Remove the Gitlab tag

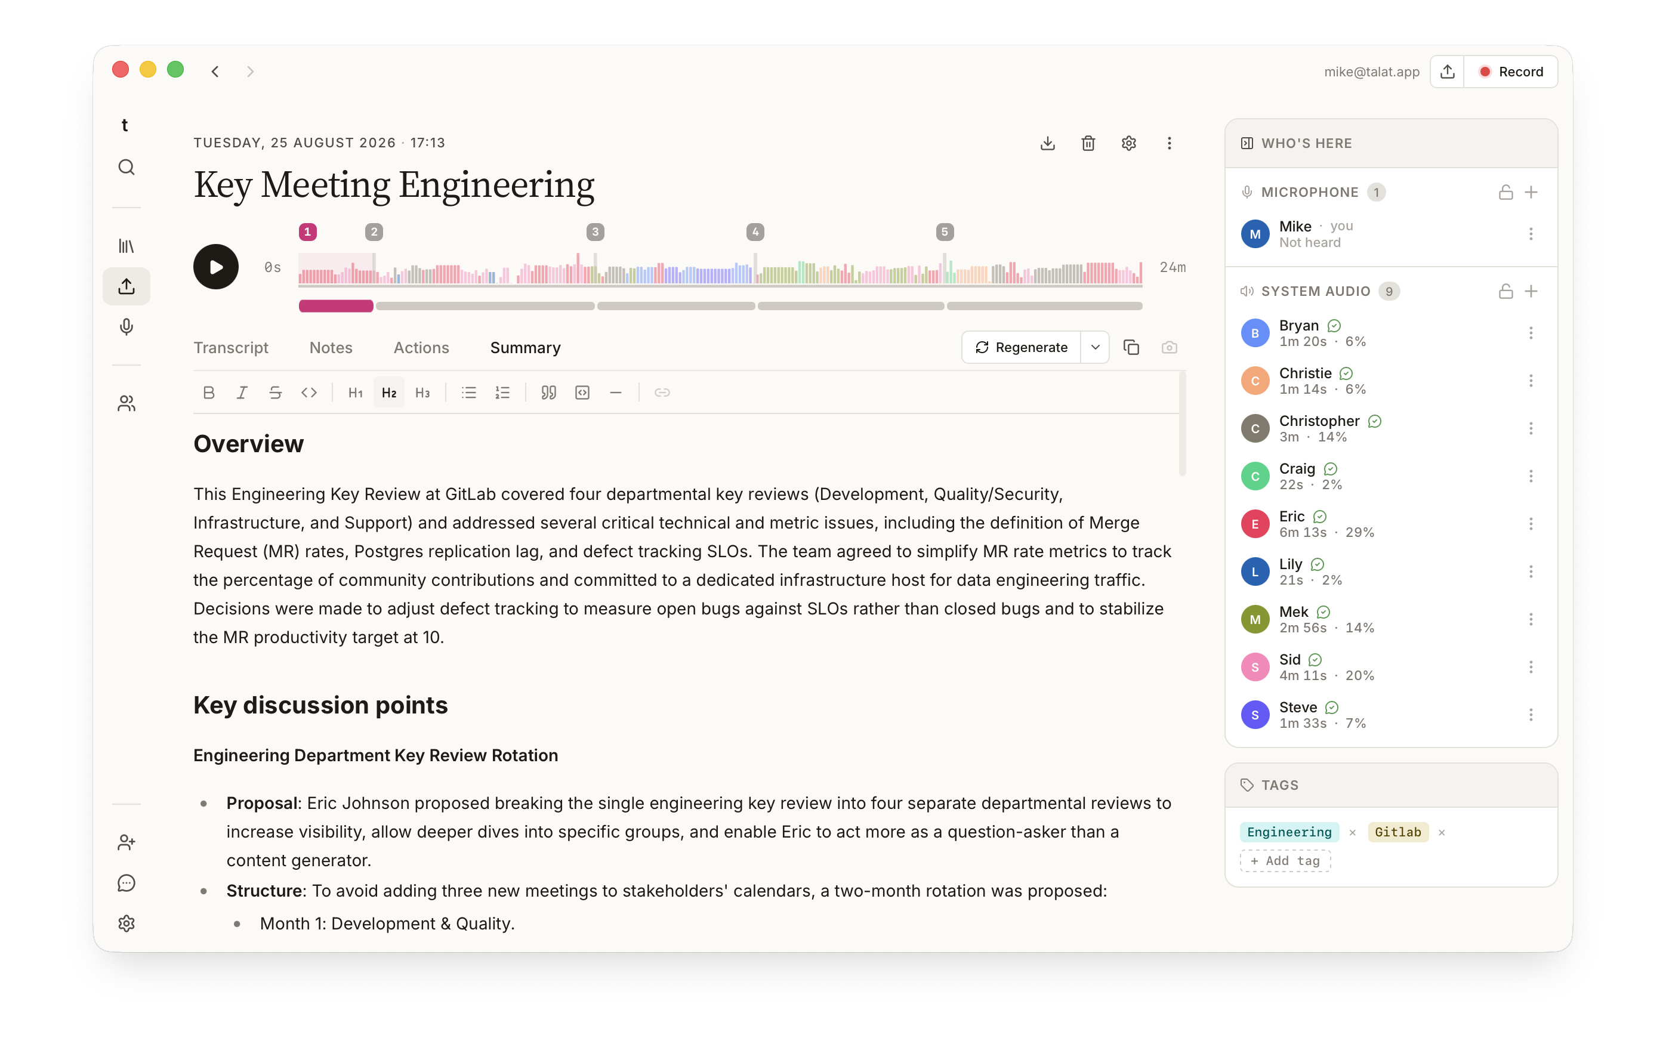click(x=1442, y=832)
